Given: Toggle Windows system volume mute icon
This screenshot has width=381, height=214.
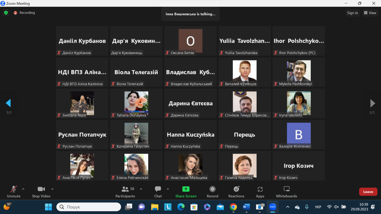Looking at the screenshot, I should tap(336, 207).
